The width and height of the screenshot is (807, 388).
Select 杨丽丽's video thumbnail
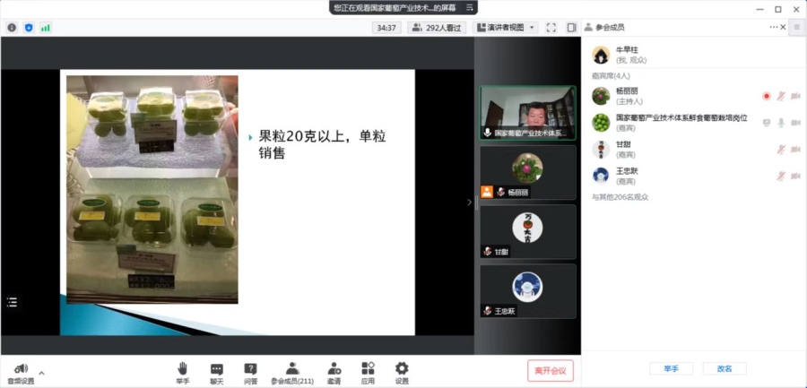tap(527, 172)
